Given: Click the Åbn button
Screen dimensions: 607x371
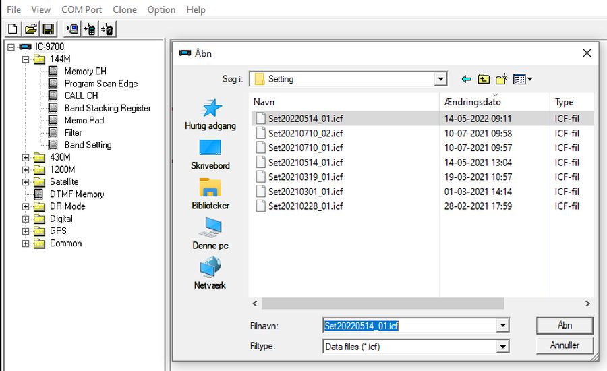Looking at the screenshot, I should point(565,325).
